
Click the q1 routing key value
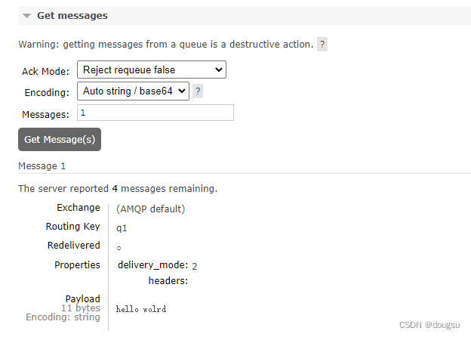tap(122, 228)
